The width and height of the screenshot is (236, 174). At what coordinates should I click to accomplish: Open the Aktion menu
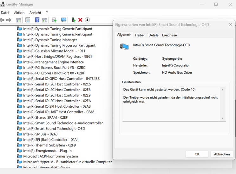coord(19,13)
